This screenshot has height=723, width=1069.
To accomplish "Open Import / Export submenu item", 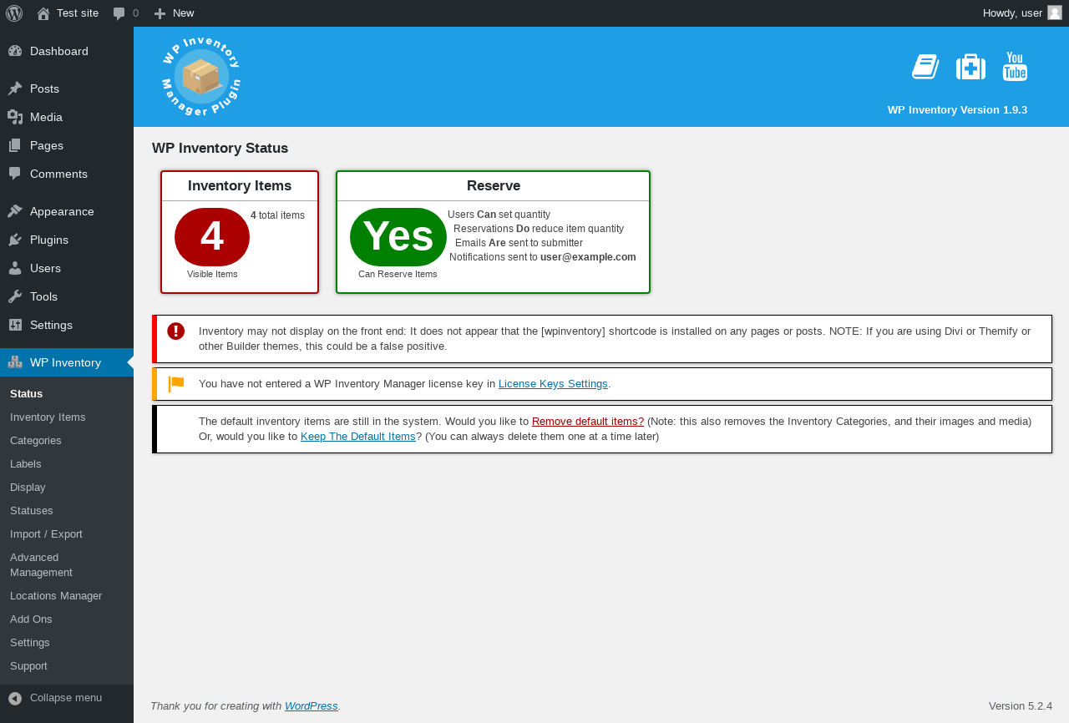I will tap(46, 533).
